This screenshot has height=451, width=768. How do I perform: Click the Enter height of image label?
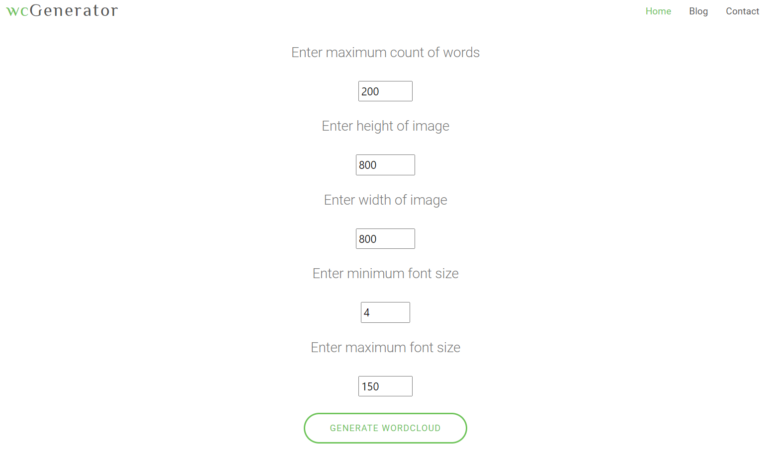click(x=385, y=126)
